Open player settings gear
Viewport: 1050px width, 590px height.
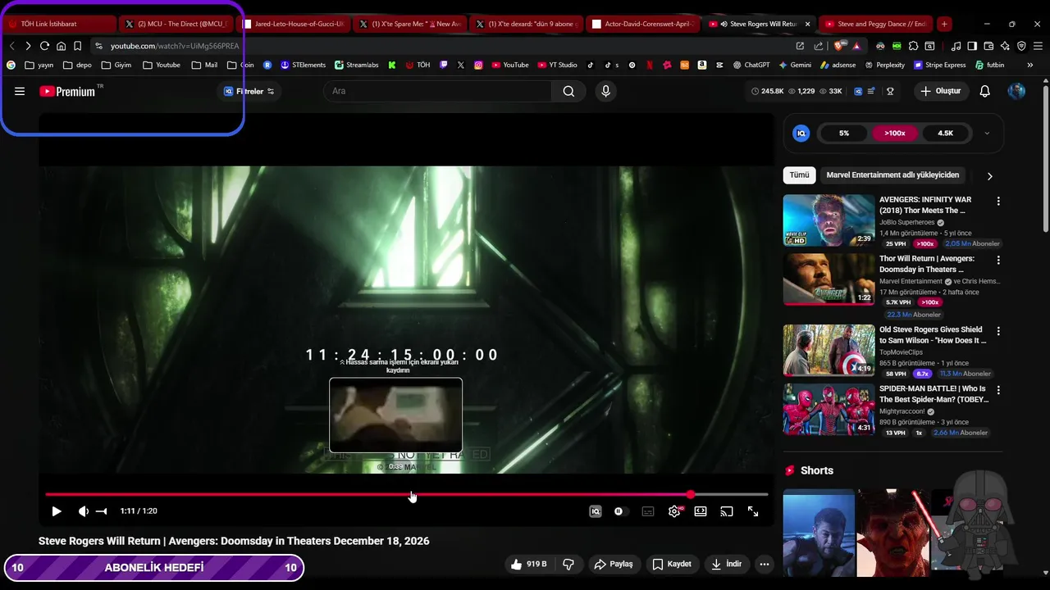[x=674, y=511]
